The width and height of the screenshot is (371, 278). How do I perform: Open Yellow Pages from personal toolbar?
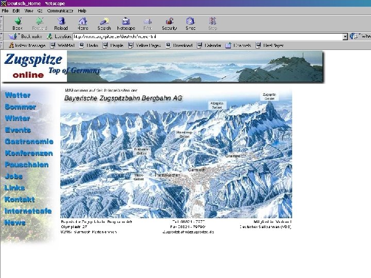point(144,45)
